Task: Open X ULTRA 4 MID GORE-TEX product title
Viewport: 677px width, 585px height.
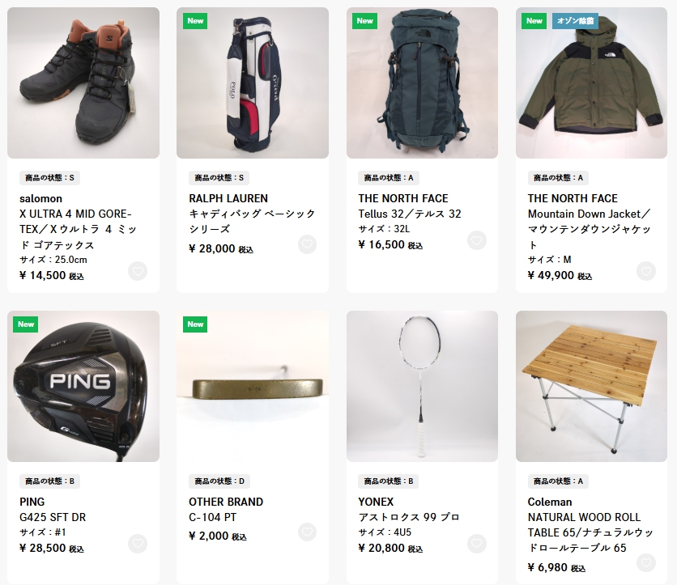Action: click(79, 229)
